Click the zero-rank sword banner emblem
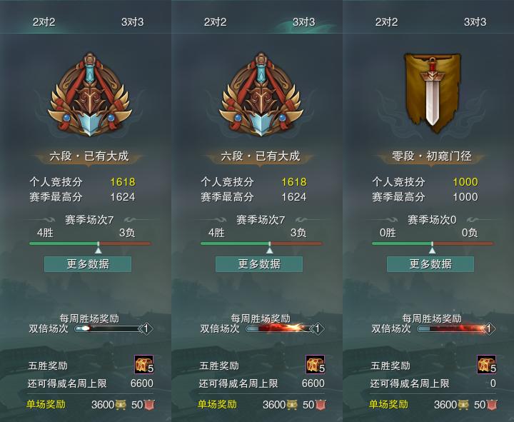Image resolution: width=514 pixels, height=422 pixels. [432, 93]
